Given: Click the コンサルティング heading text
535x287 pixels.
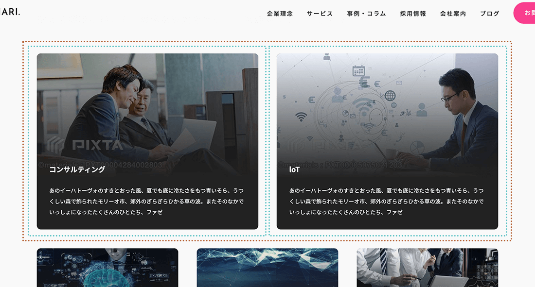Looking at the screenshot, I should tap(76, 170).
